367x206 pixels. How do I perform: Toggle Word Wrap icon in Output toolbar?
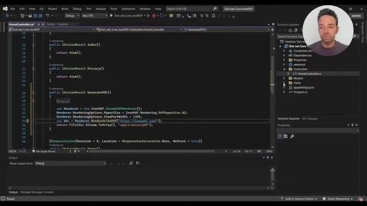pos(138,163)
